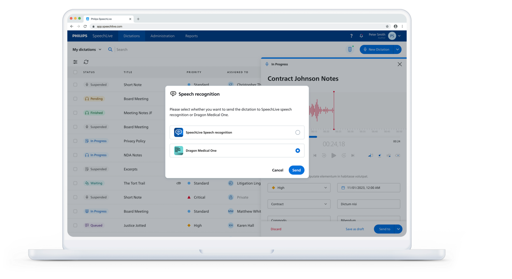Click the MW avatar for Matthew Whit

tap(231, 211)
